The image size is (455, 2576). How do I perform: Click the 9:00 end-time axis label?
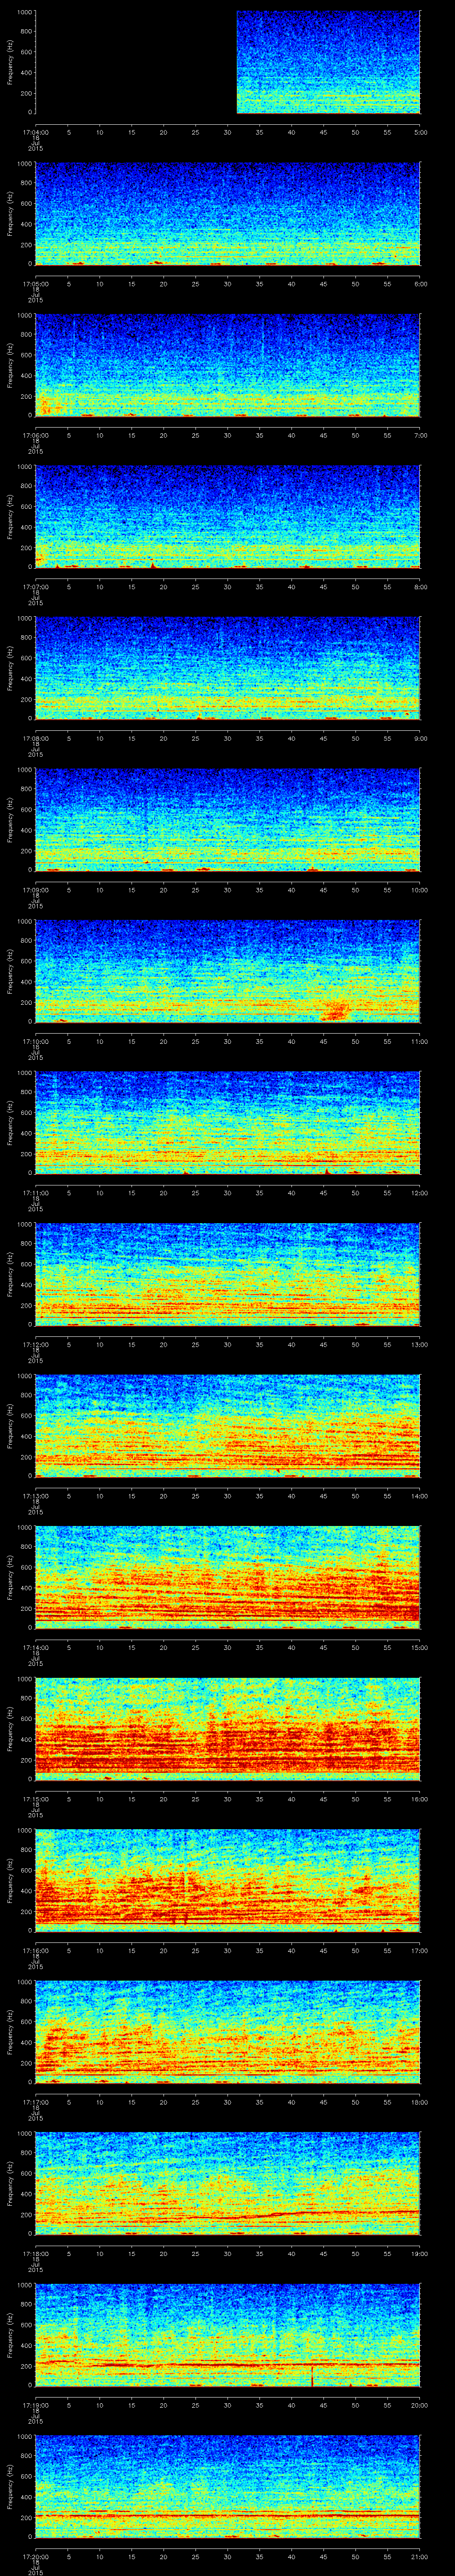tap(420, 738)
